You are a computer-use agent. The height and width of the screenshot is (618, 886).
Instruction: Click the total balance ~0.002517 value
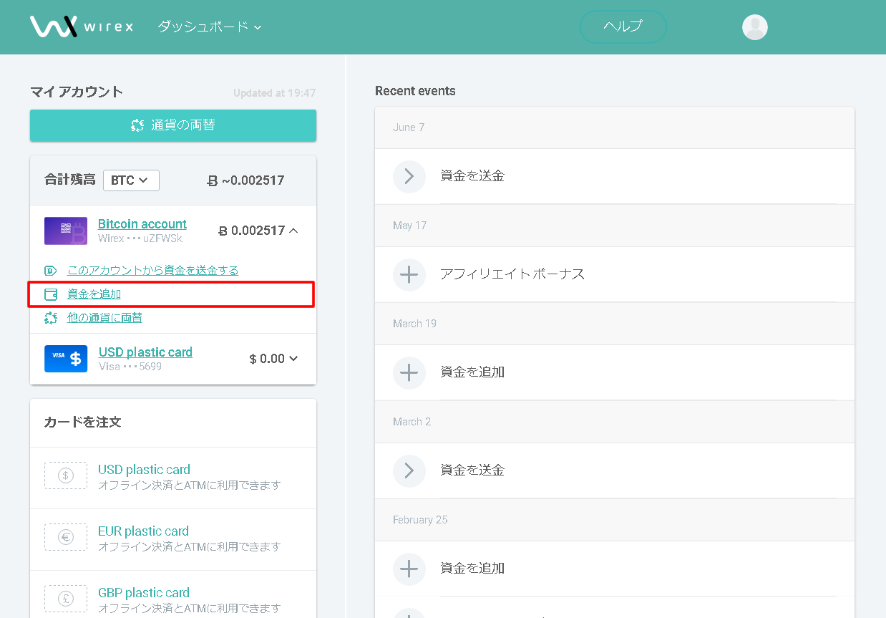pyautogui.click(x=245, y=180)
